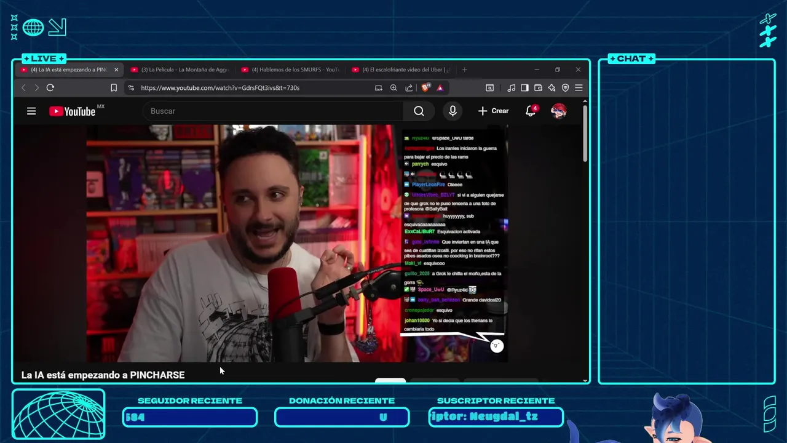Reload the YouTube page
This screenshot has height=443, width=787.
50,88
